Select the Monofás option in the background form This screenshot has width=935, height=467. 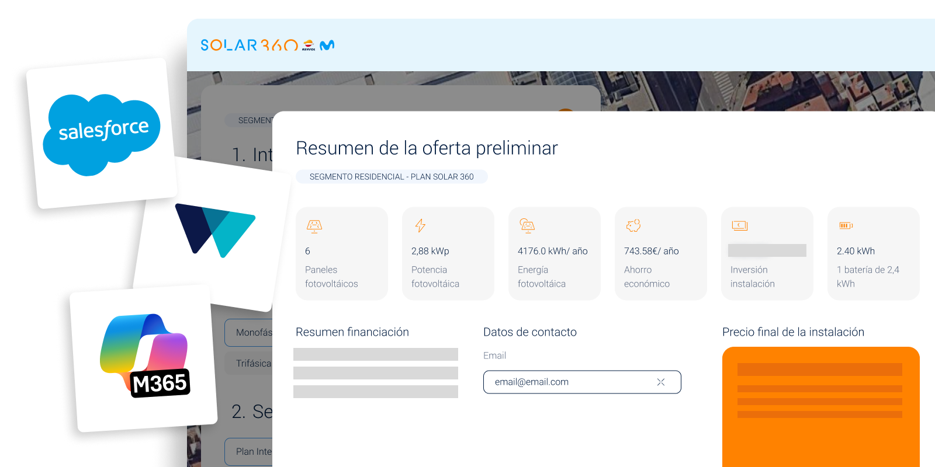click(250, 332)
